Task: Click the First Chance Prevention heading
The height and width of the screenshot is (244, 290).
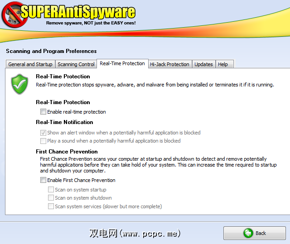Action: 67,152
